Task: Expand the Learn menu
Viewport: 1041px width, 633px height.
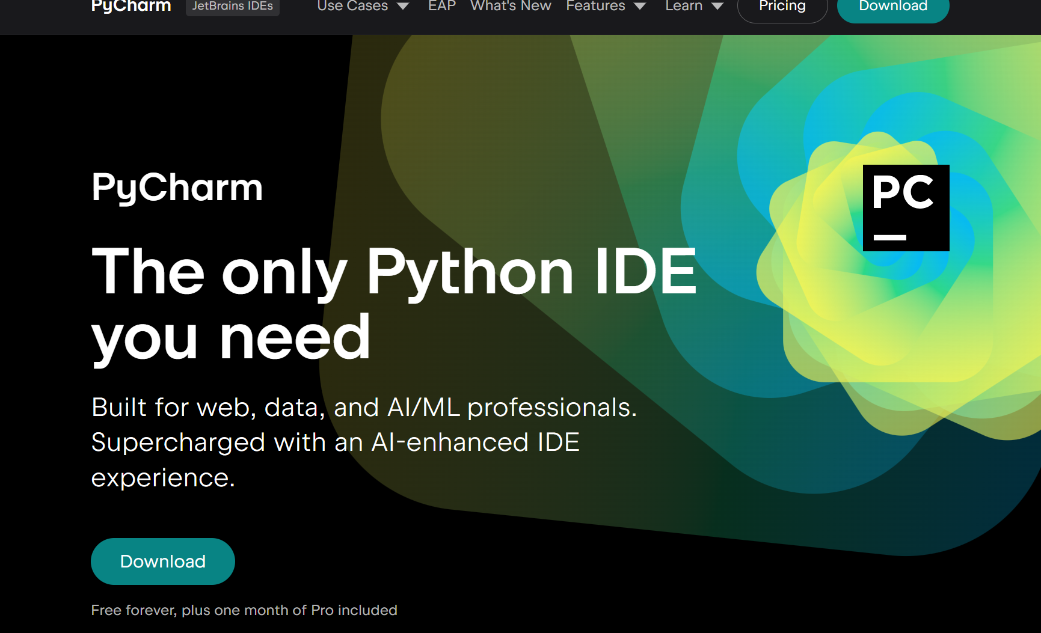Action: point(694,7)
